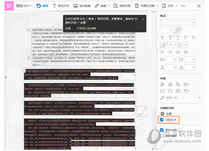
Task: Rotate object counterclockwise
Action: click(163, 91)
